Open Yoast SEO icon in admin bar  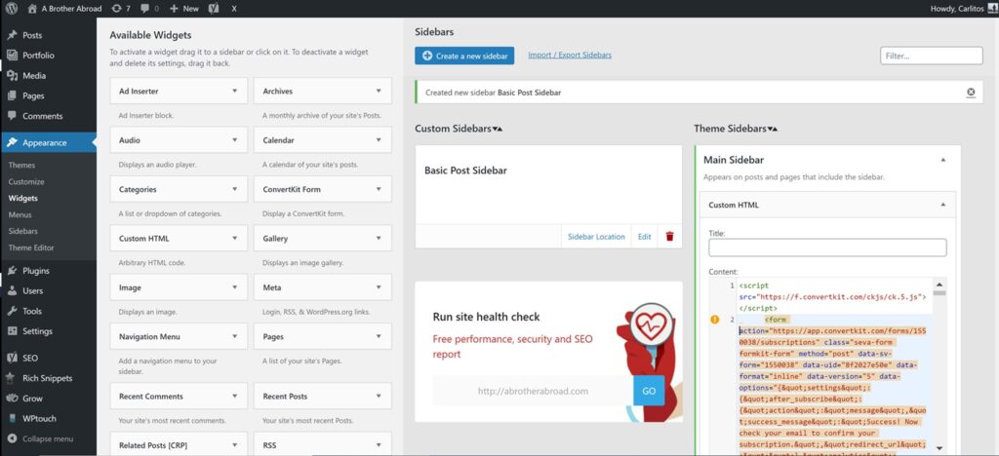pos(214,9)
